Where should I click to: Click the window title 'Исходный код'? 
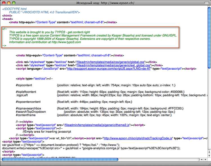[x=105, y=3]
